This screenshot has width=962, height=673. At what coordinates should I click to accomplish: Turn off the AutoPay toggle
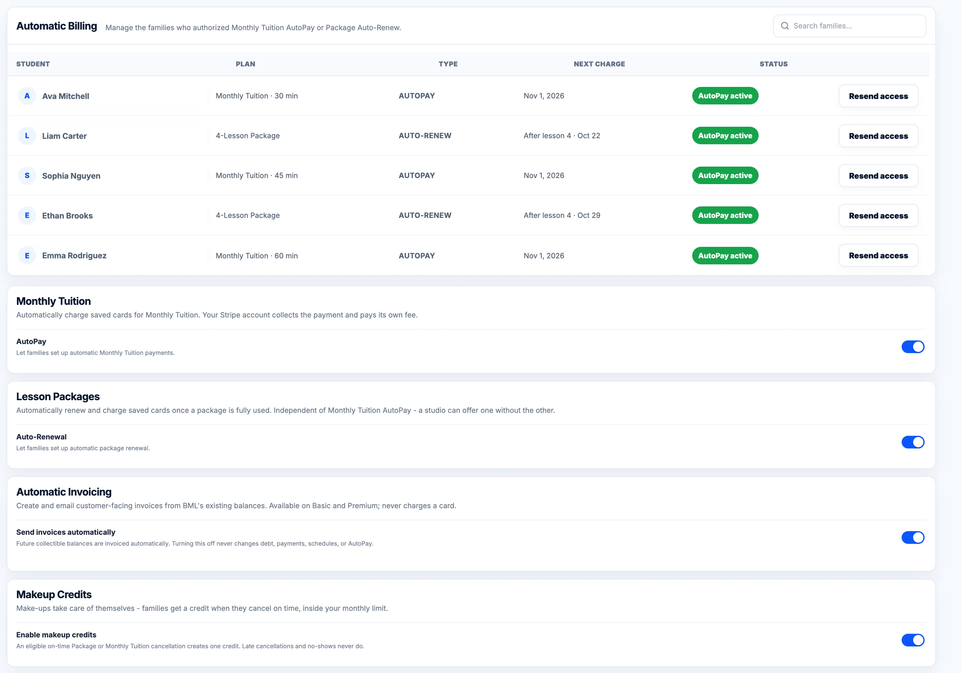(913, 347)
